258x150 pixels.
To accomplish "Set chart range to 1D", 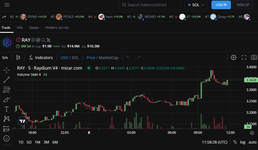I will pyautogui.click(x=21, y=142).
